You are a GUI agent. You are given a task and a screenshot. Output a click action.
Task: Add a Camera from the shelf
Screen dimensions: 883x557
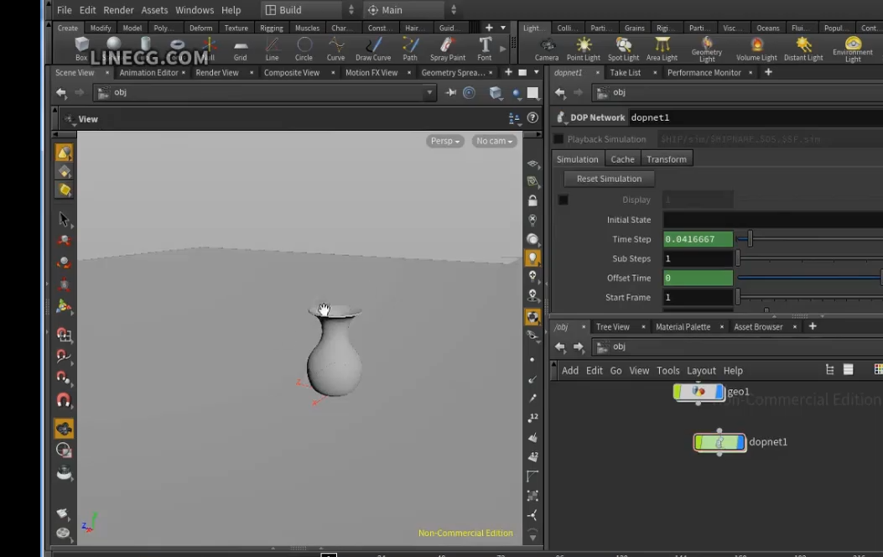point(547,49)
